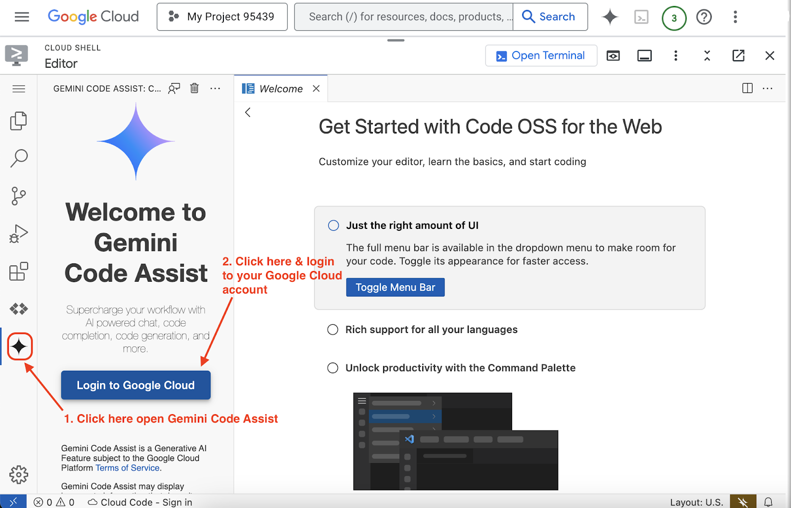The image size is (791, 508).
Task: Open the Google Cloud hamburger navigation menu
Action: tap(22, 17)
